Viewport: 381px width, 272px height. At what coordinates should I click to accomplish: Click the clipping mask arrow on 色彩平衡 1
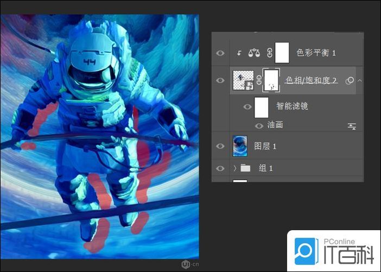[239, 53]
